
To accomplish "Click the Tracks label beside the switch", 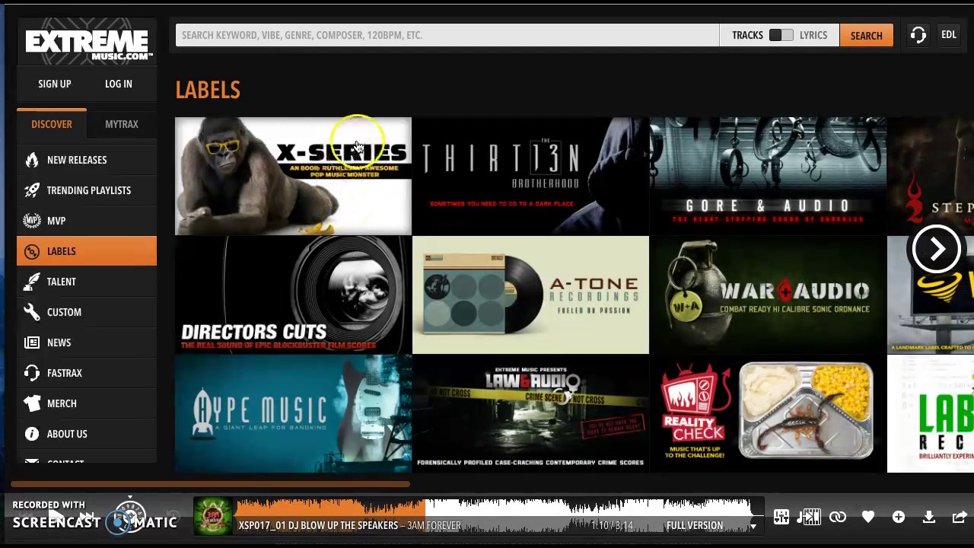I will (x=747, y=35).
